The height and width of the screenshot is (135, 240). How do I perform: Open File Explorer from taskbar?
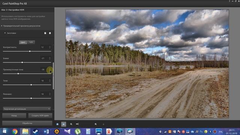coord(25,132)
